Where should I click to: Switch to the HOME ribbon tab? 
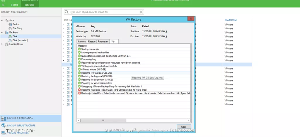click(x=15, y=5)
